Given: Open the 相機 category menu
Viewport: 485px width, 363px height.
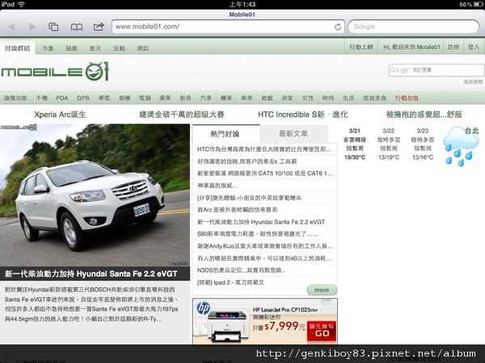Looking at the screenshot, I should click(x=124, y=98).
